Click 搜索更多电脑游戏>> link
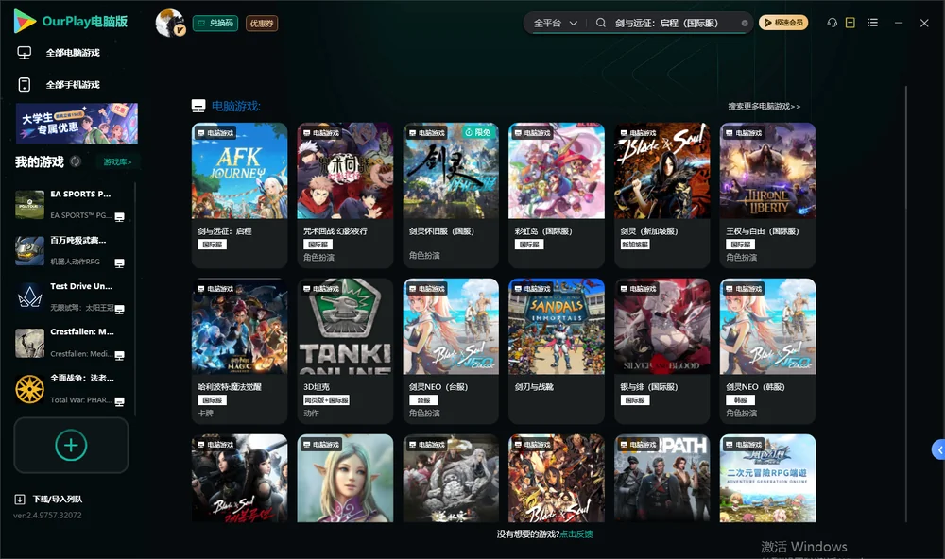 coord(764,107)
